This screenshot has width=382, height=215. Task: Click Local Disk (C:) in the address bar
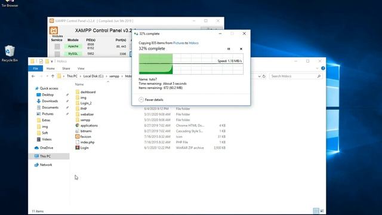click(x=93, y=76)
